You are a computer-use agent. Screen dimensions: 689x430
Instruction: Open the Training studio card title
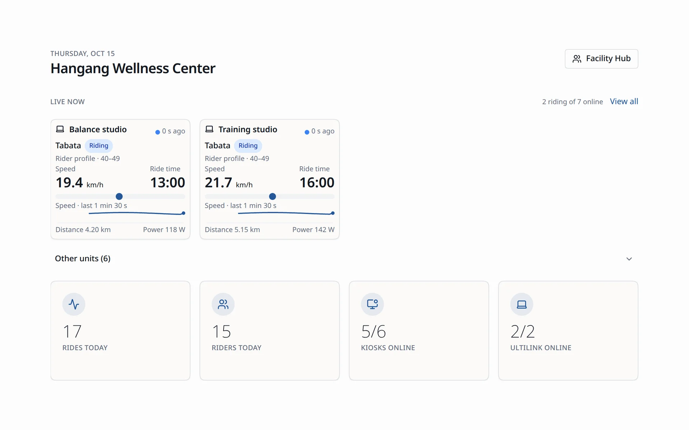tap(248, 129)
